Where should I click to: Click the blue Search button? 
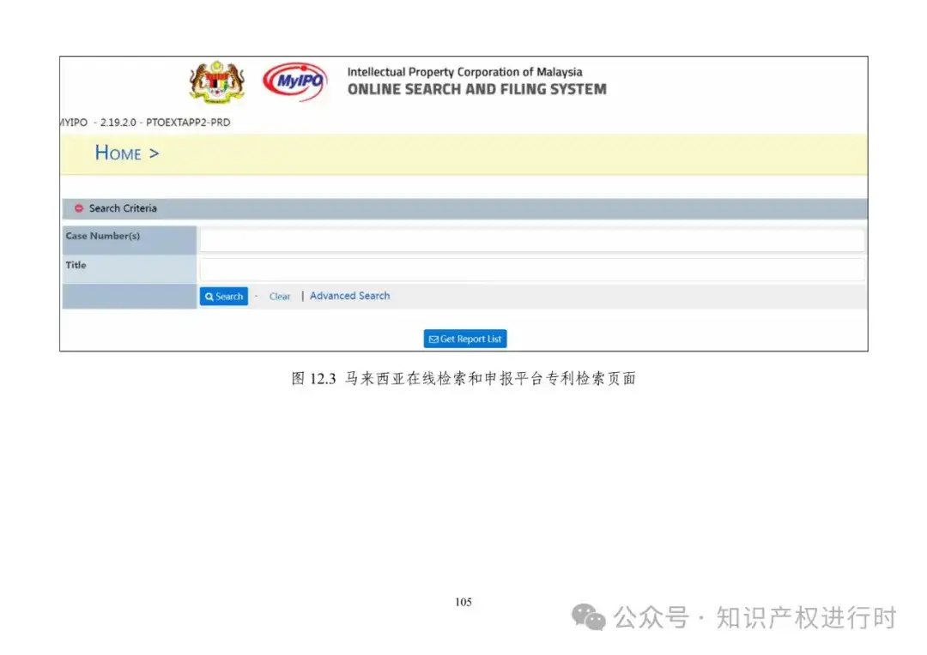point(223,297)
